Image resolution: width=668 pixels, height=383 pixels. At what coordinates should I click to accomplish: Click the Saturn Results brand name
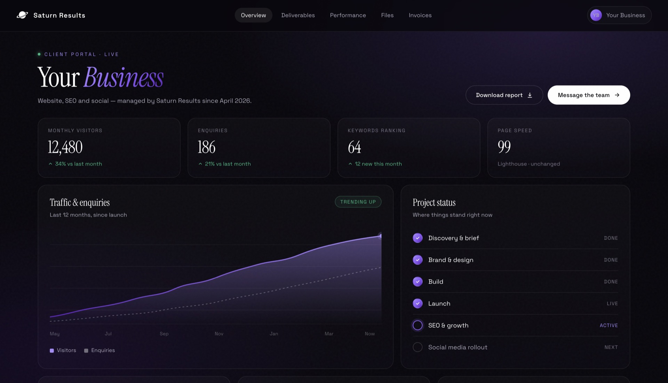[x=59, y=15]
